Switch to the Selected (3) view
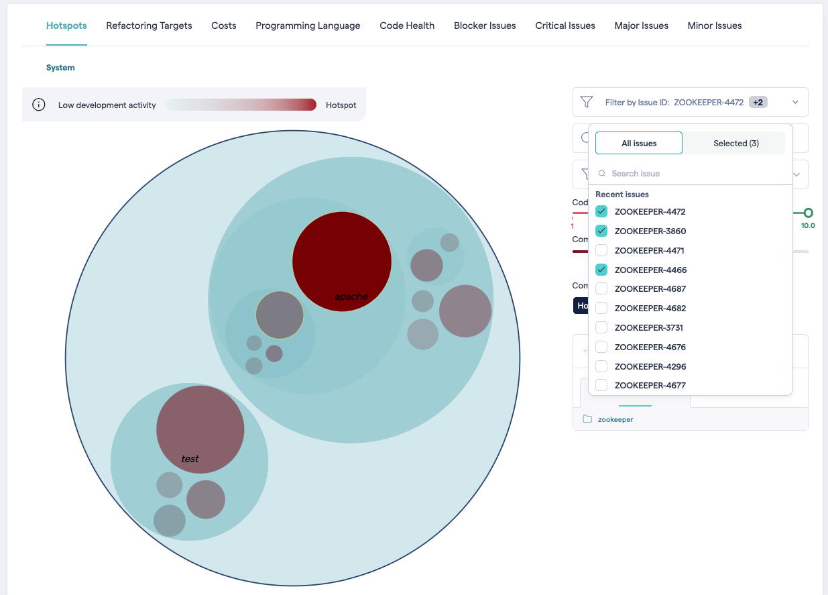This screenshot has height=595, width=828. coord(735,143)
